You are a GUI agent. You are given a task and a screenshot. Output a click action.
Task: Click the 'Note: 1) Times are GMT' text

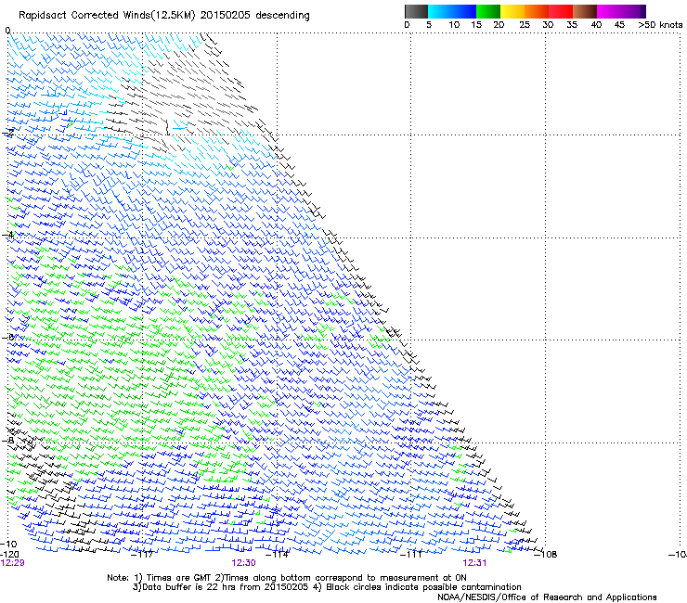click(159, 578)
